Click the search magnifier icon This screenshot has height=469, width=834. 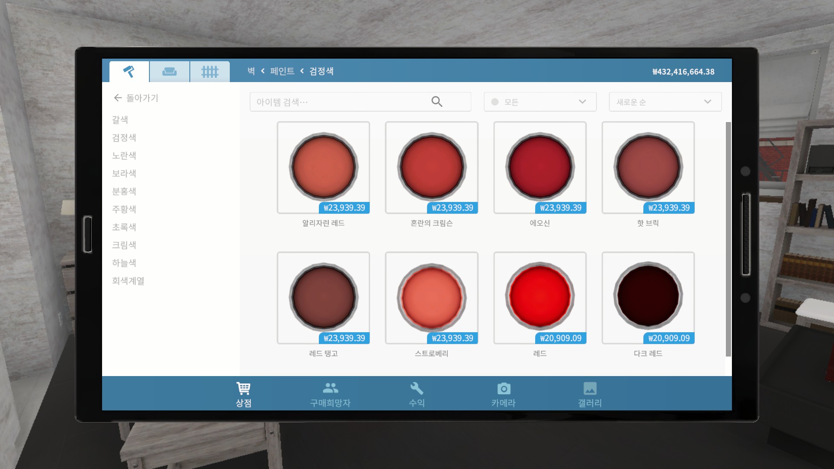437,102
